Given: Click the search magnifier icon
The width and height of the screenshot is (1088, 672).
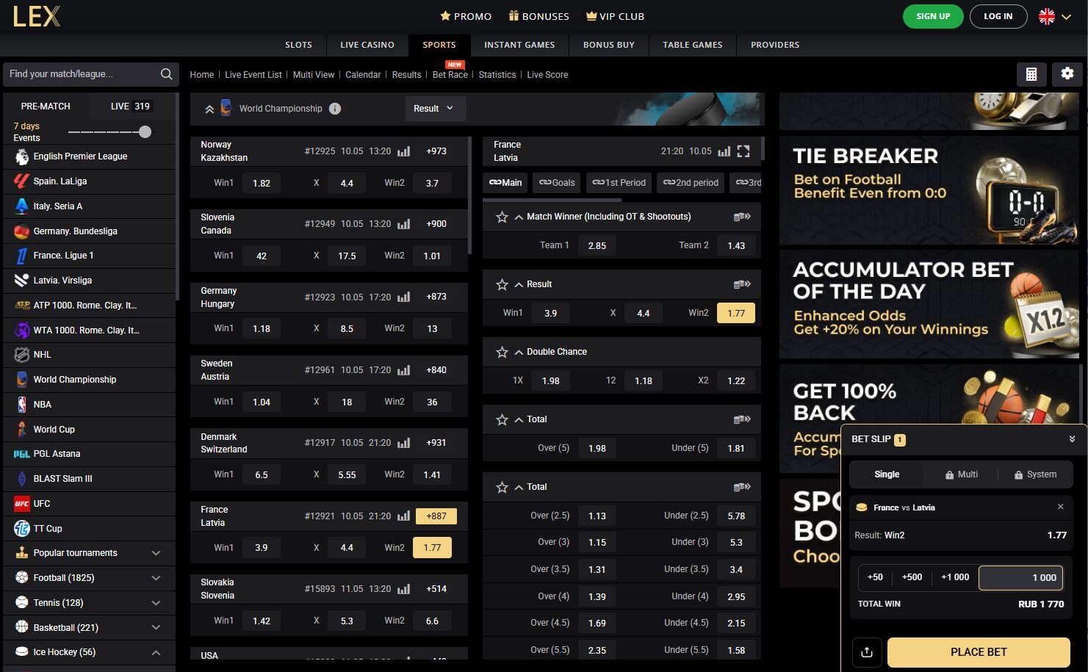Looking at the screenshot, I should [166, 73].
